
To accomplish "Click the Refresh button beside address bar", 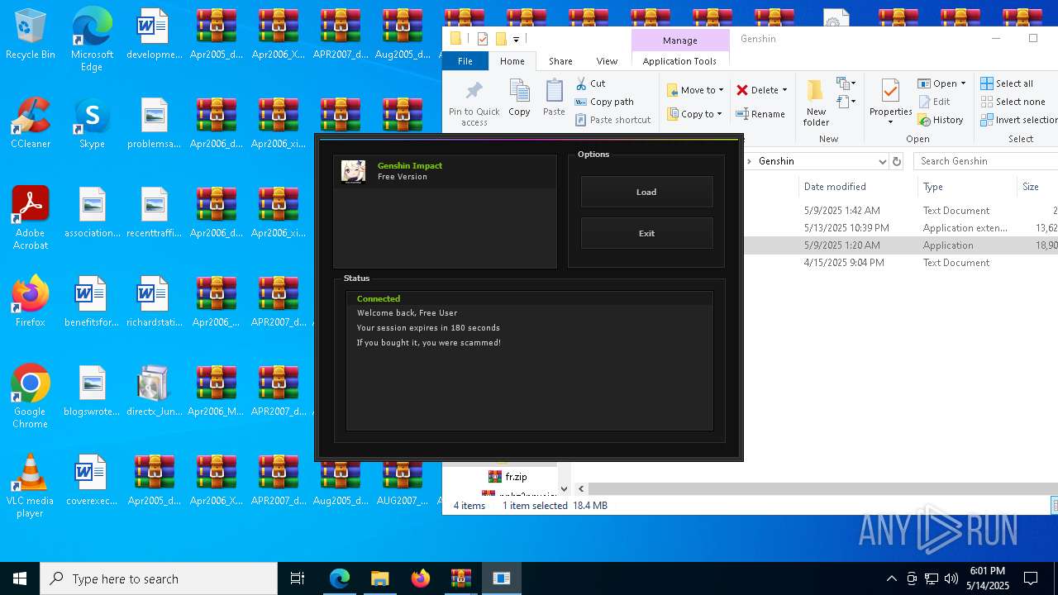I will click(897, 161).
